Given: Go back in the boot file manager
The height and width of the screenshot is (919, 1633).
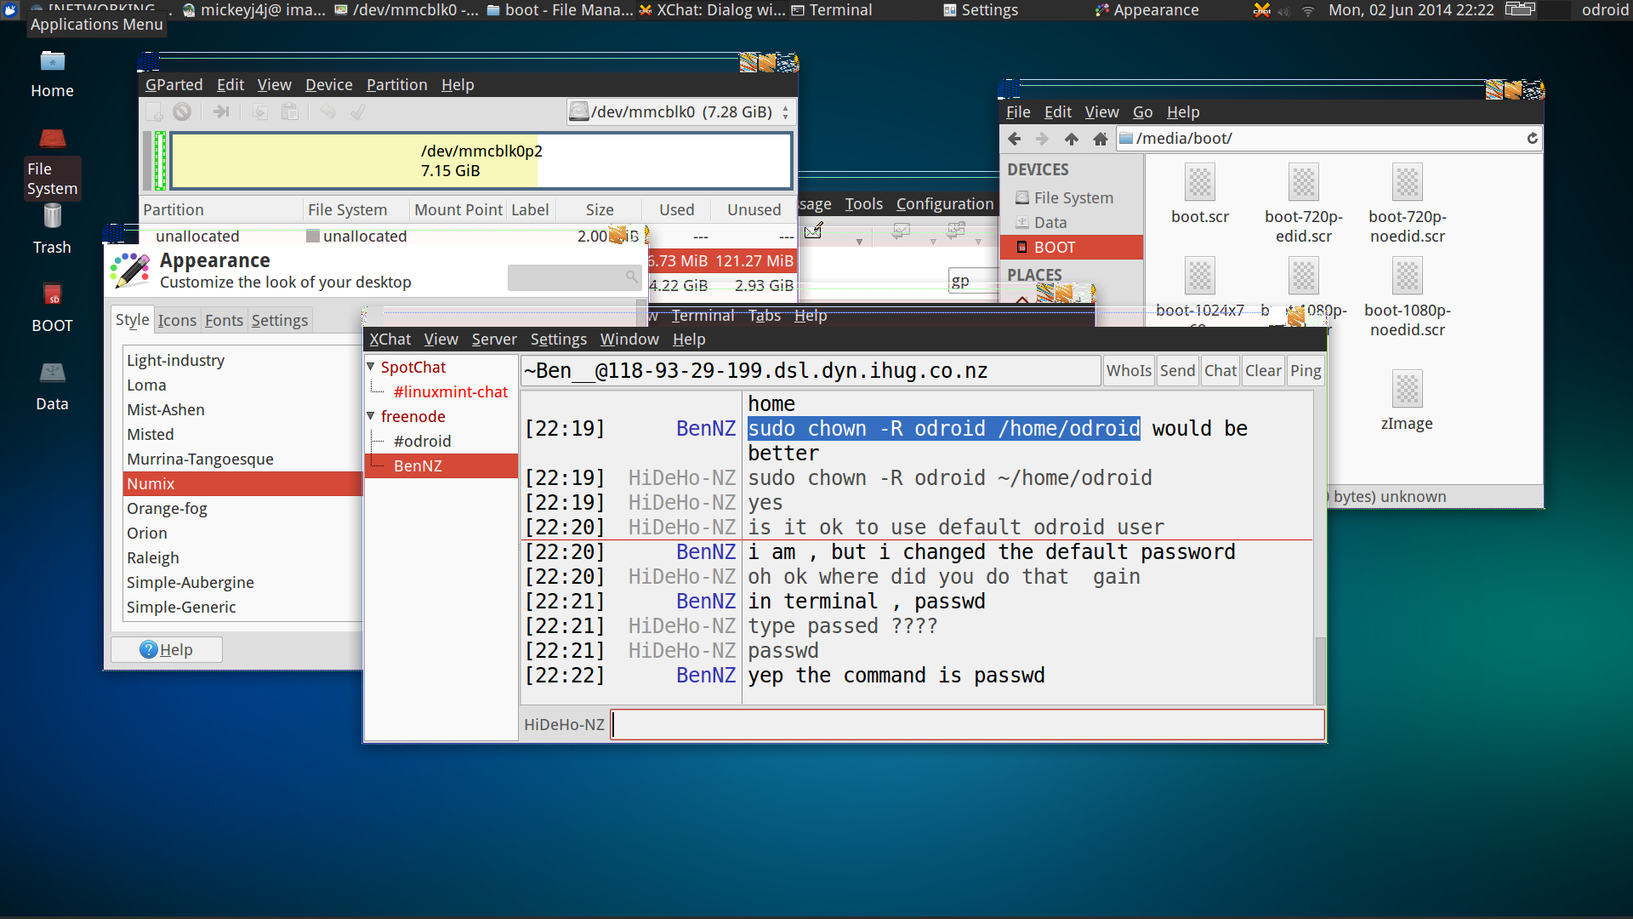Looking at the screenshot, I should [x=1014, y=139].
